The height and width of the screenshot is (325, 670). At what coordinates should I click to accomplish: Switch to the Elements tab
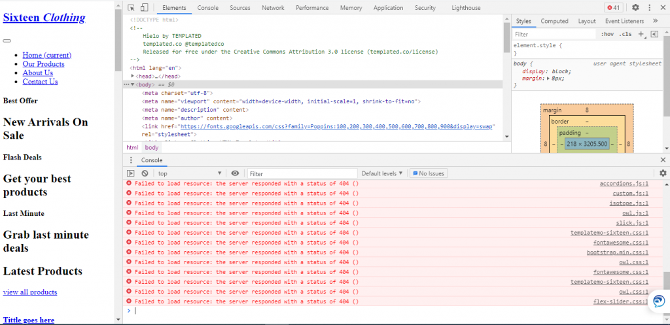pyautogui.click(x=174, y=8)
